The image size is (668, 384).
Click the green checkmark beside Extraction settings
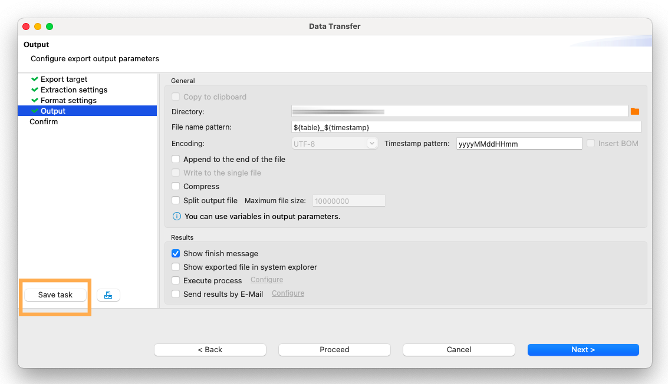pos(34,90)
